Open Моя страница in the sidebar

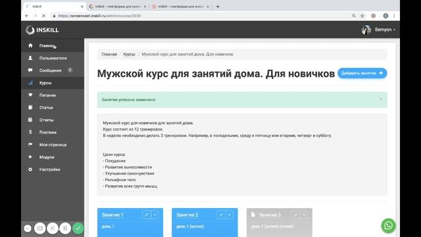[53, 145]
